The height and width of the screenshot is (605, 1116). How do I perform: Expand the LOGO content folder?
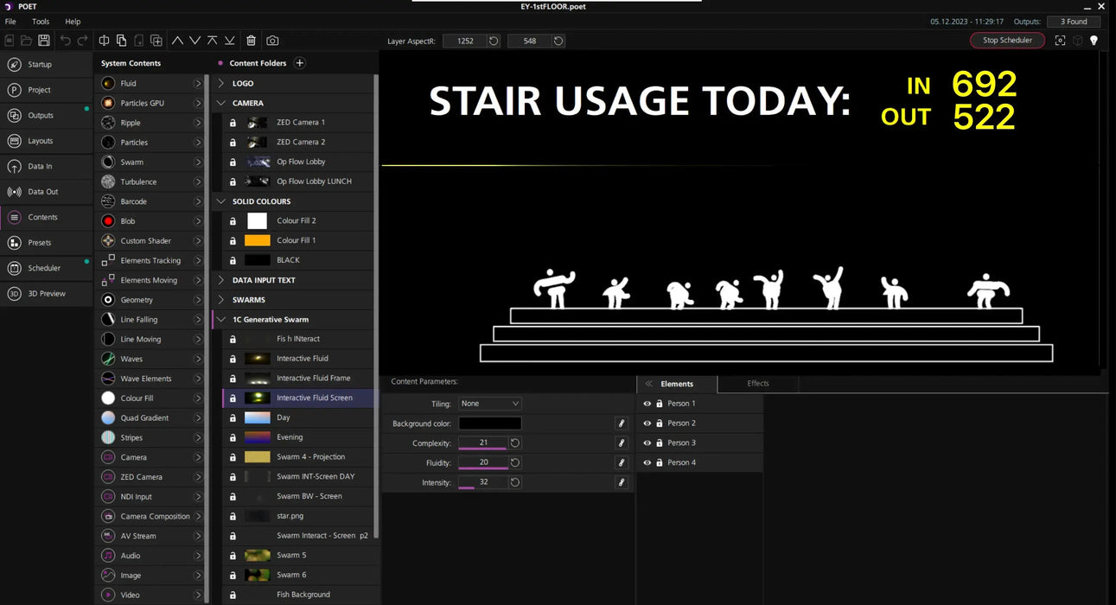[221, 84]
